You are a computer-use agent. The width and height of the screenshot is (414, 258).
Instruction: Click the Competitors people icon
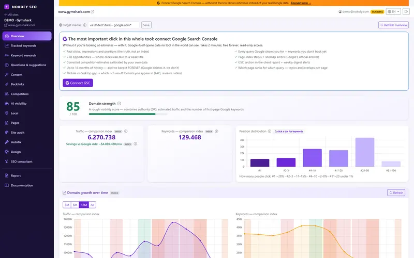click(x=7, y=94)
